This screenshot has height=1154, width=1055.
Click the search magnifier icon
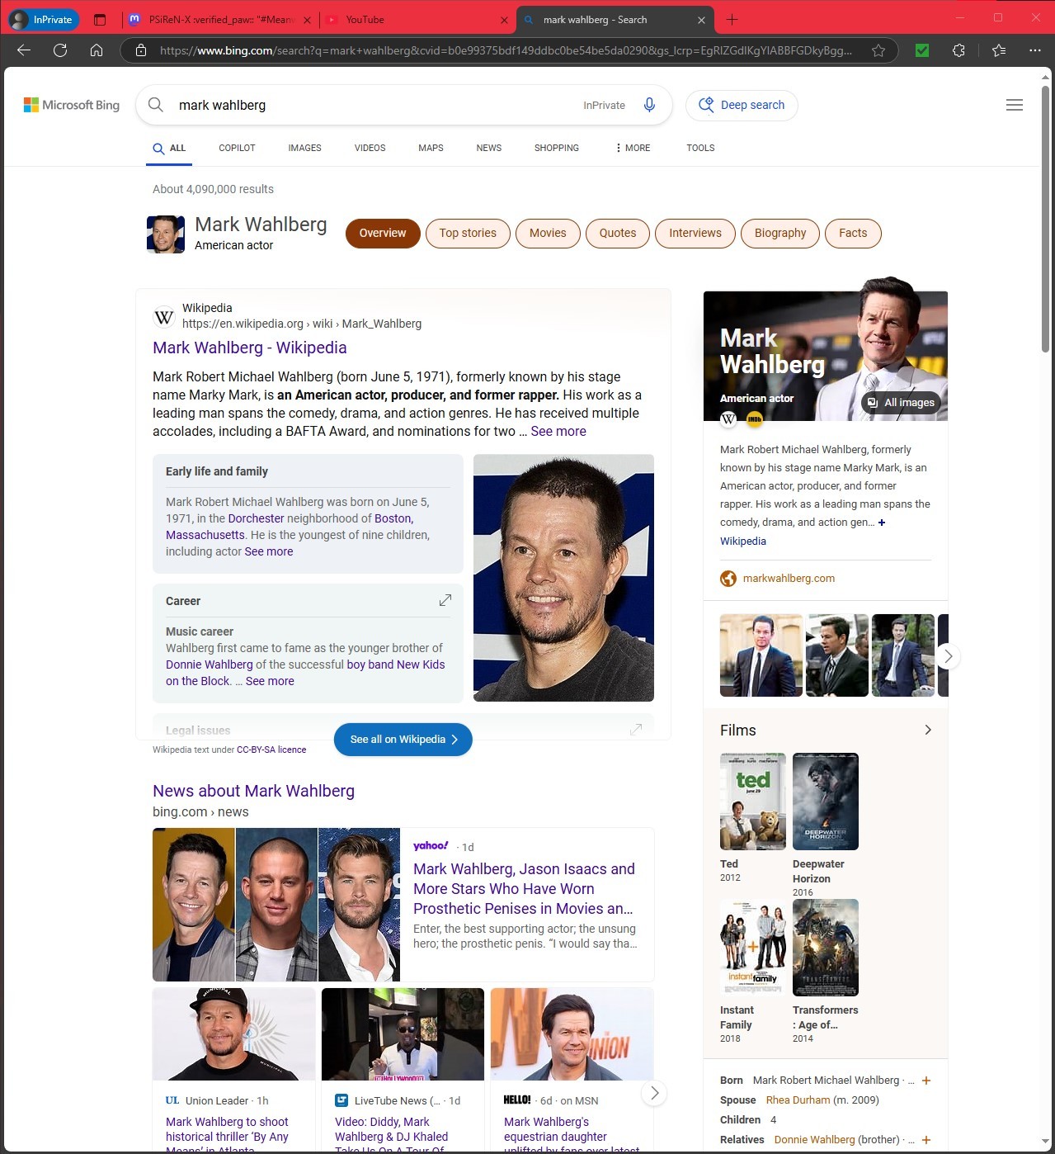pyautogui.click(x=156, y=105)
